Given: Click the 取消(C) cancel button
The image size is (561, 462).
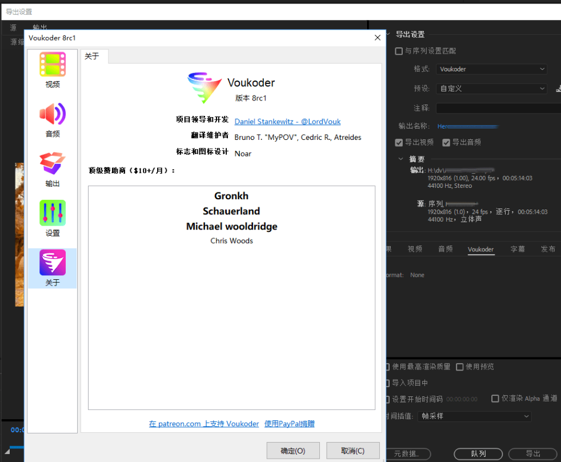Looking at the screenshot, I should coord(352,451).
